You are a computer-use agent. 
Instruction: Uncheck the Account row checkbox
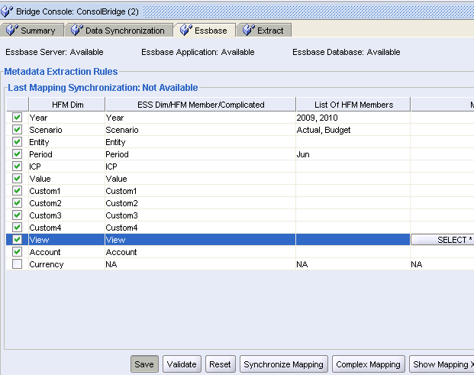coord(17,252)
